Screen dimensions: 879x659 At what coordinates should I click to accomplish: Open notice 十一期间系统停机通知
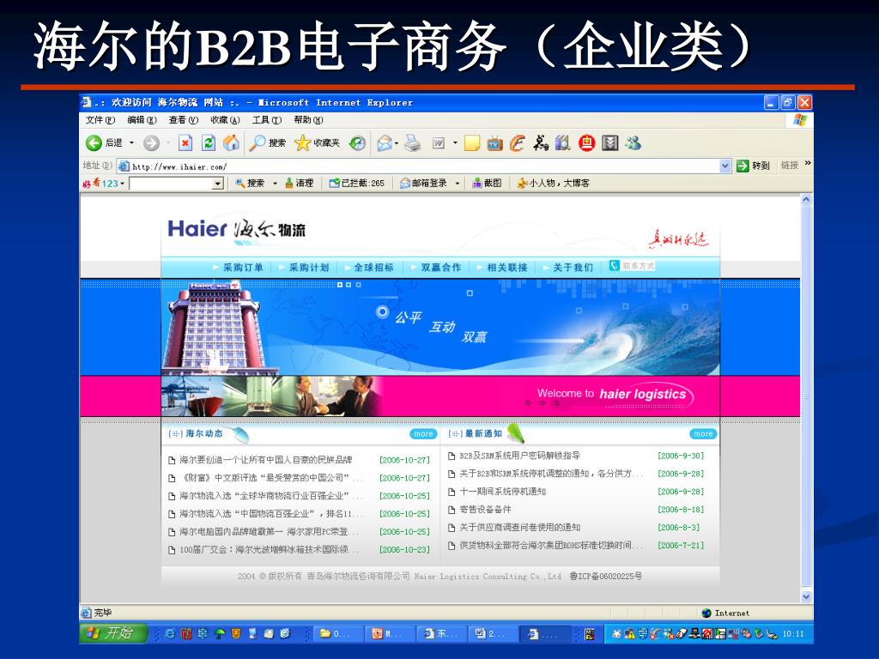[x=502, y=492]
